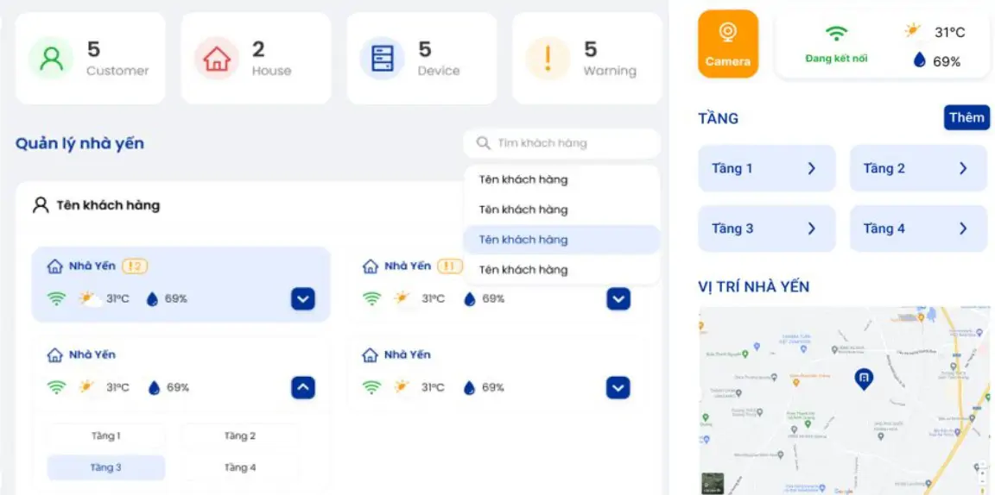The image size is (995, 495).
Task: Select highlighted Tầng 3 under expanded Nhà Yến
Action: coord(106,467)
